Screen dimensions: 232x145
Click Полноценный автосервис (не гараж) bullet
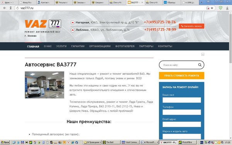(x=56, y=134)
